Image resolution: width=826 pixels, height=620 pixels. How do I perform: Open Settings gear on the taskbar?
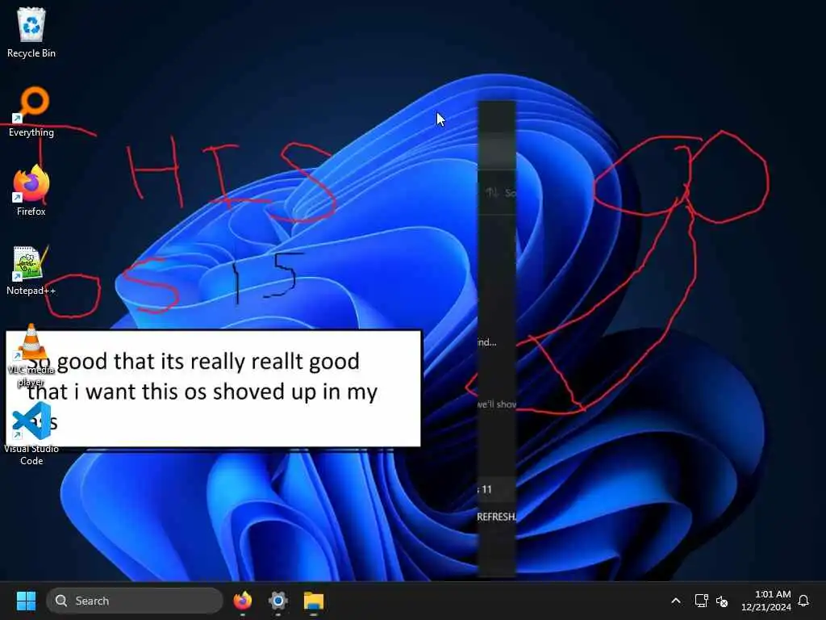click(x=278, y=601)
